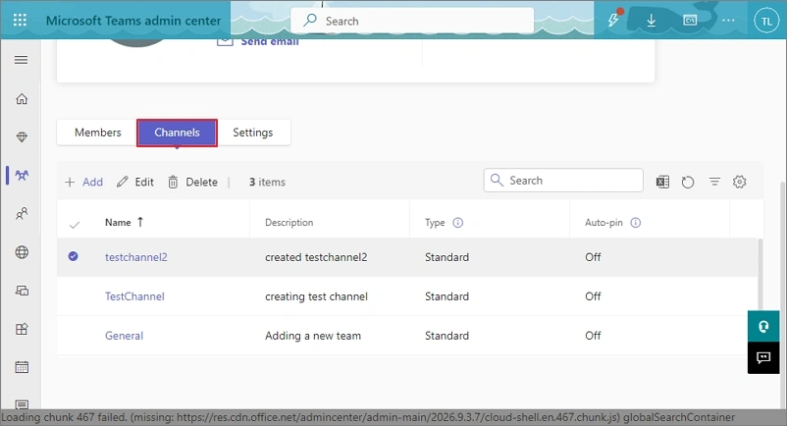Click the lightning bolt notifications icon
Screen dimensions: 787x426
614,20
